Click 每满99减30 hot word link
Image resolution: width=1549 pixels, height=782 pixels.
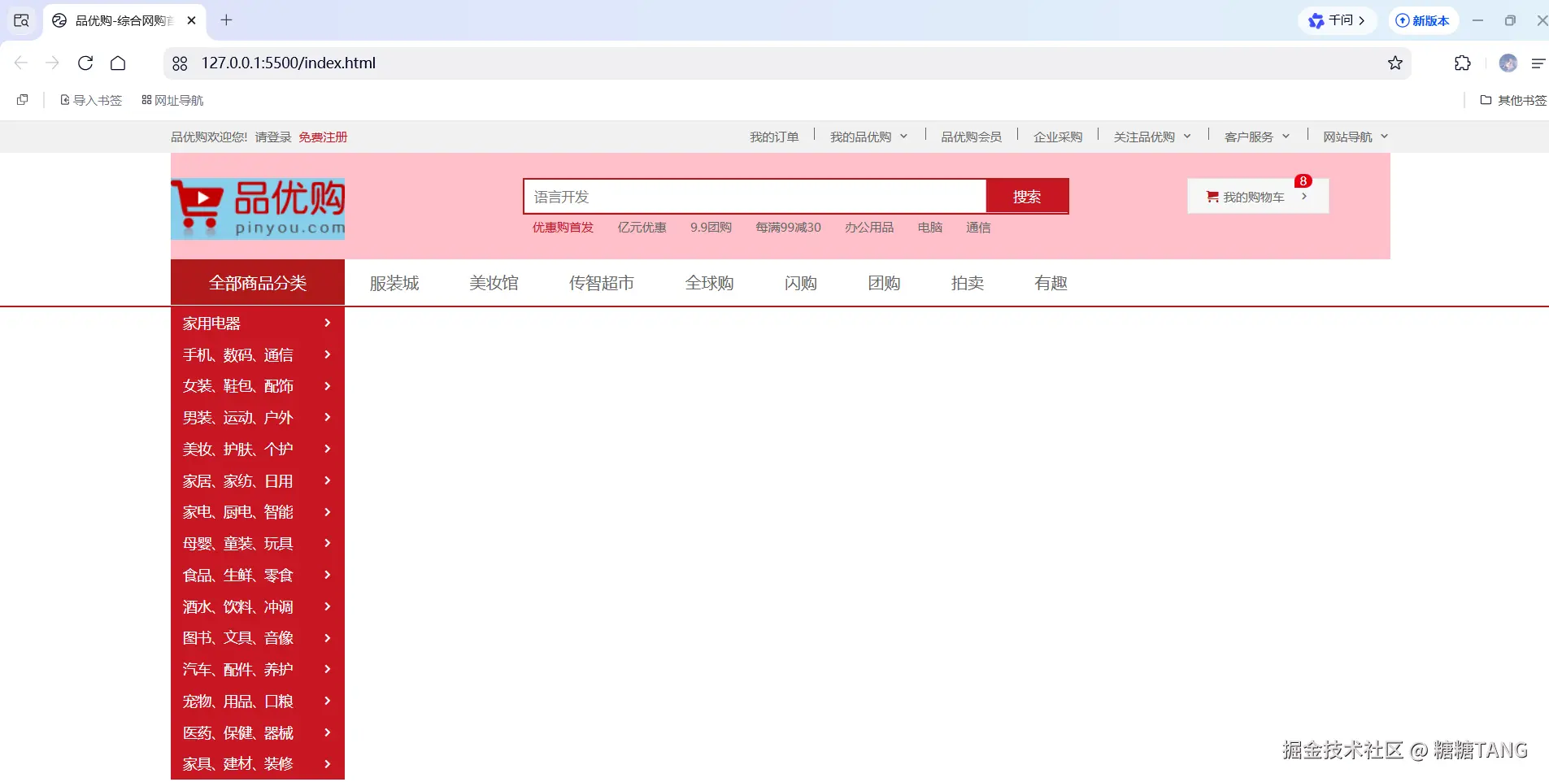click(x=788, y=228)
